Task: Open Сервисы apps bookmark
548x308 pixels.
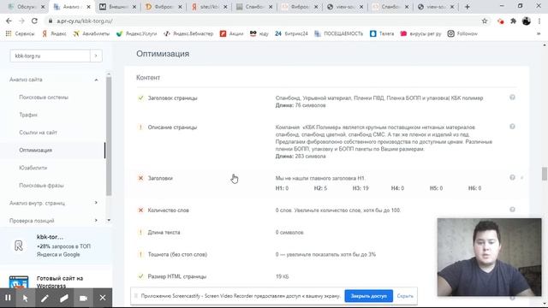Action: [x=21, y=34]
